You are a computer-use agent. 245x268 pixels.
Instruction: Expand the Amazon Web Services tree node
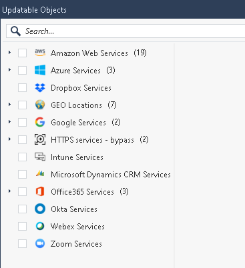(x=9, y=53)
